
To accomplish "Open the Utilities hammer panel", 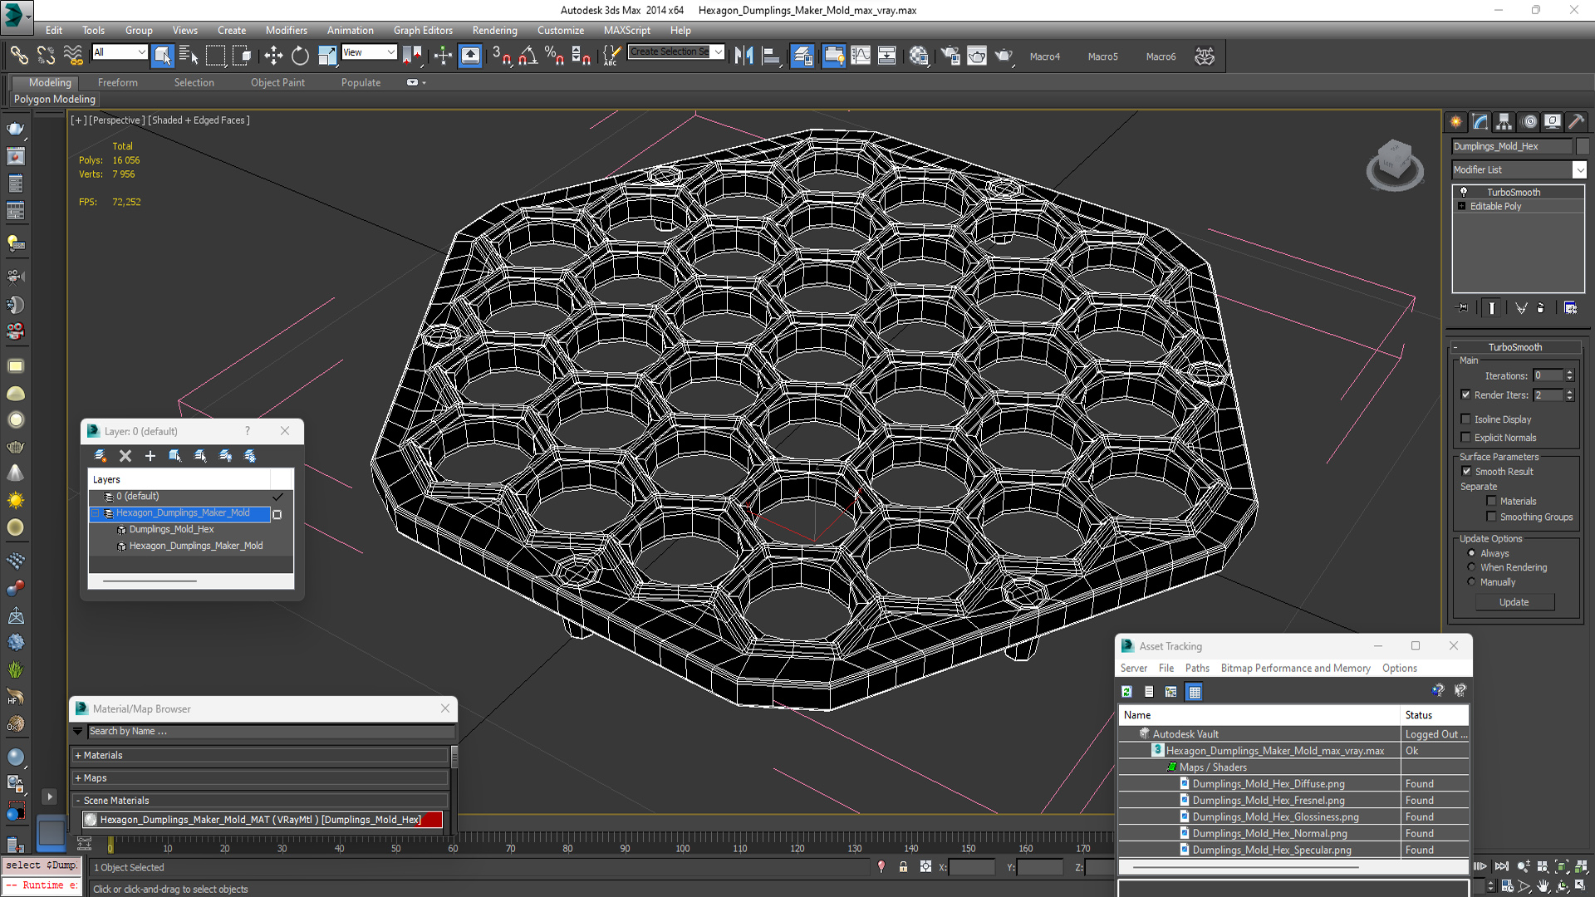I will point(1576,121).
